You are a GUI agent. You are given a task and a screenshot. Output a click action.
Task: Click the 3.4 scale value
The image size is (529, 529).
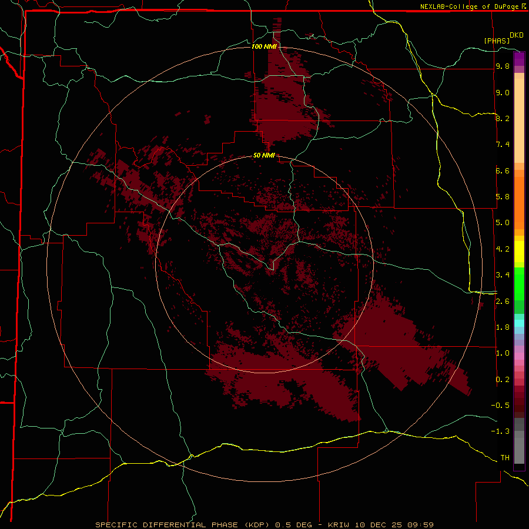click(503, 275)
